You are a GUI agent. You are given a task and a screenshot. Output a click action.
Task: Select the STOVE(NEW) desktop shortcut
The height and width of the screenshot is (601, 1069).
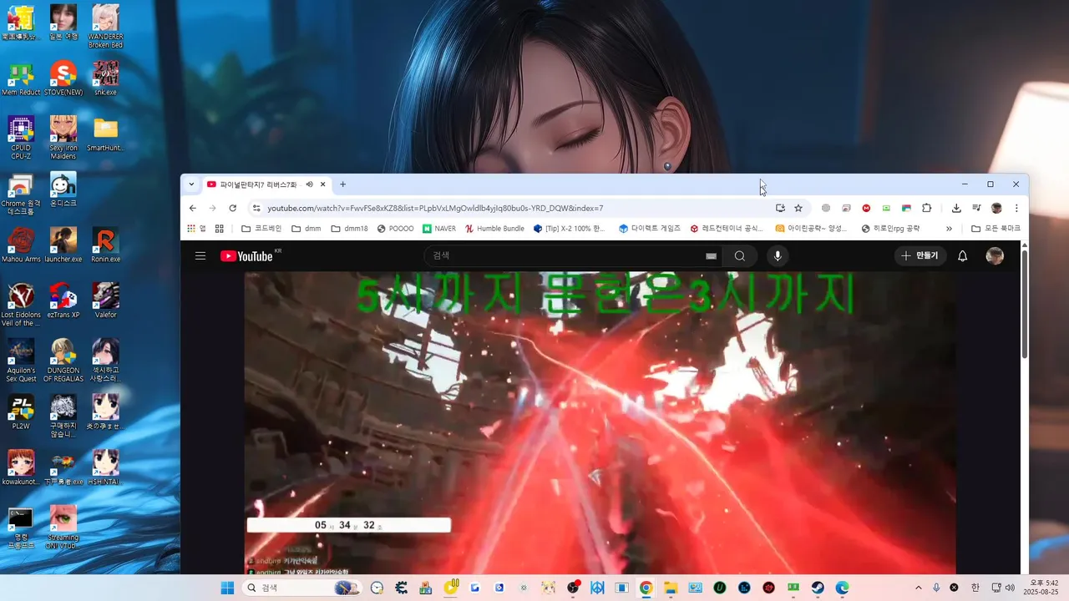[x=63, y=79]
